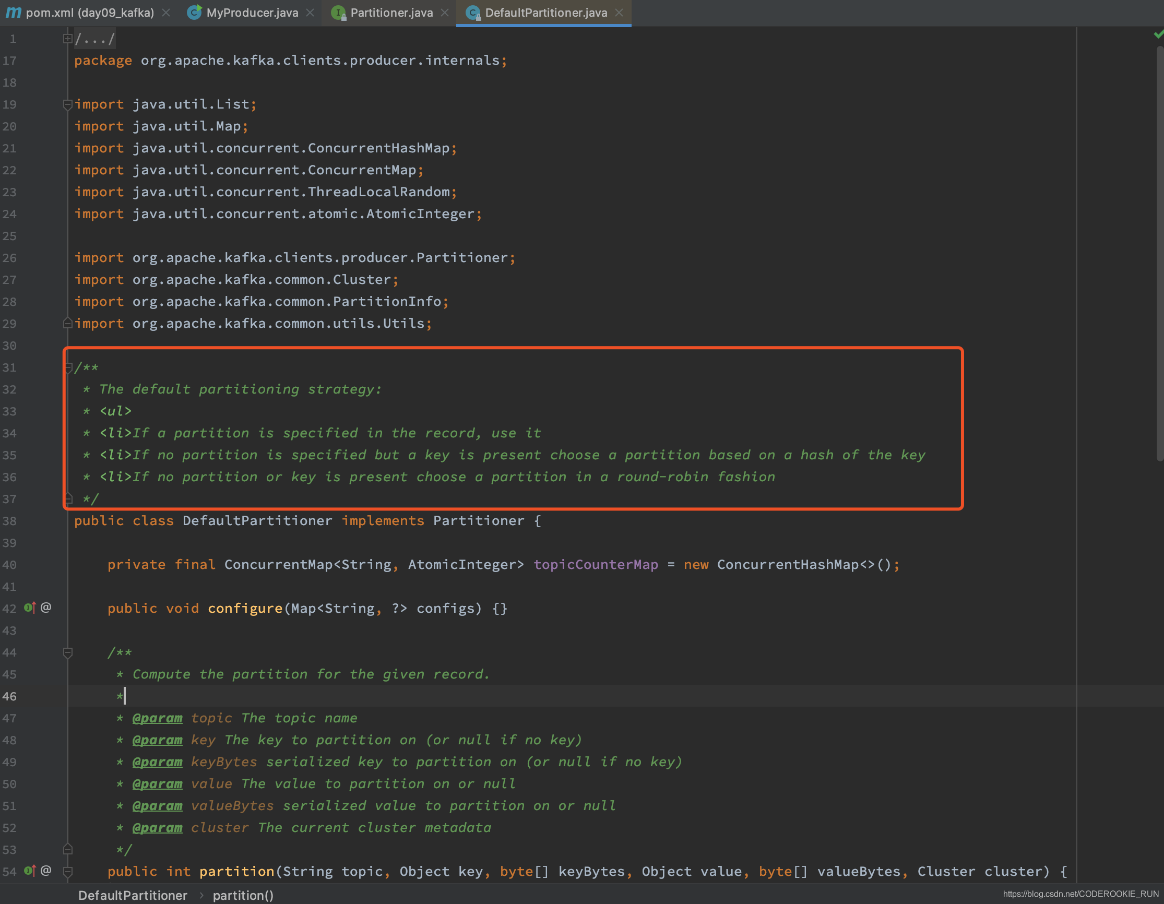Click the implements-method gutter icon on line 42
Viewport: 1164px width, 904px height.
tap(30, 608)
